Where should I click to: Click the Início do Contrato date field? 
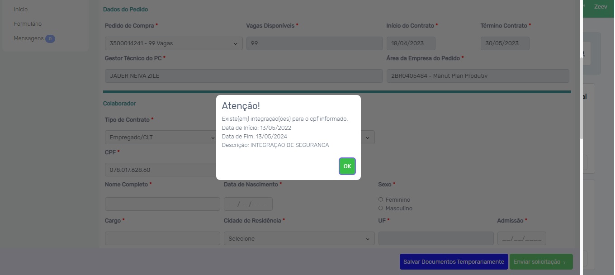[x=411, y=43]
